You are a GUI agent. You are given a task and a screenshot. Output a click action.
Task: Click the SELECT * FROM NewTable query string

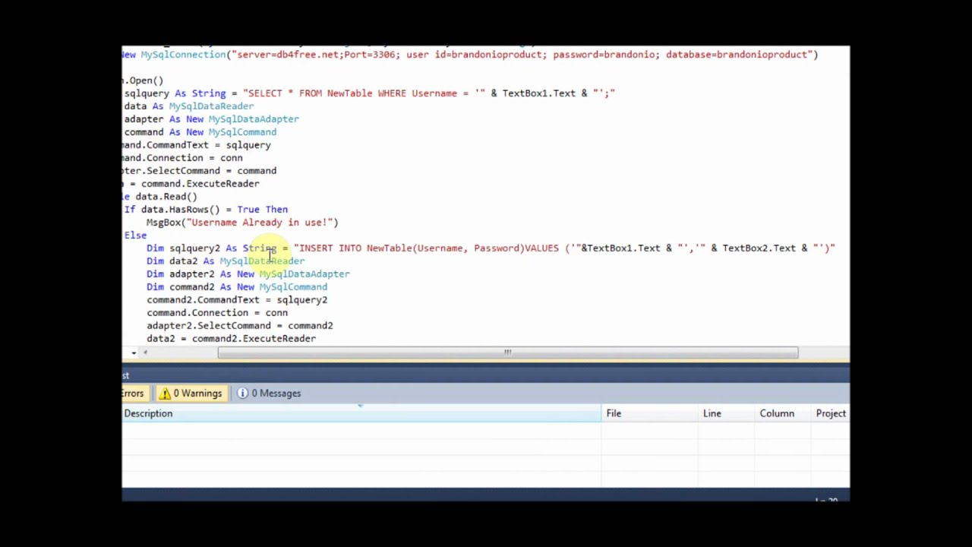coord(429,93)
